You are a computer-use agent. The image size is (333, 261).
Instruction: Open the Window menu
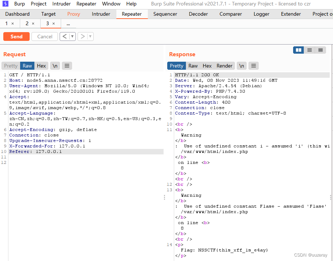pos(111,4)
